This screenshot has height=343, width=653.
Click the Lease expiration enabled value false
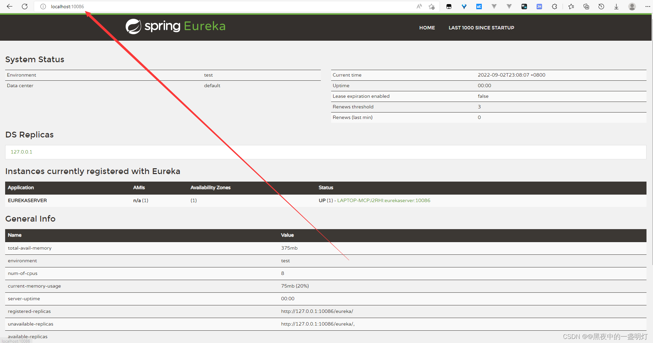click(x=483, y=96)
